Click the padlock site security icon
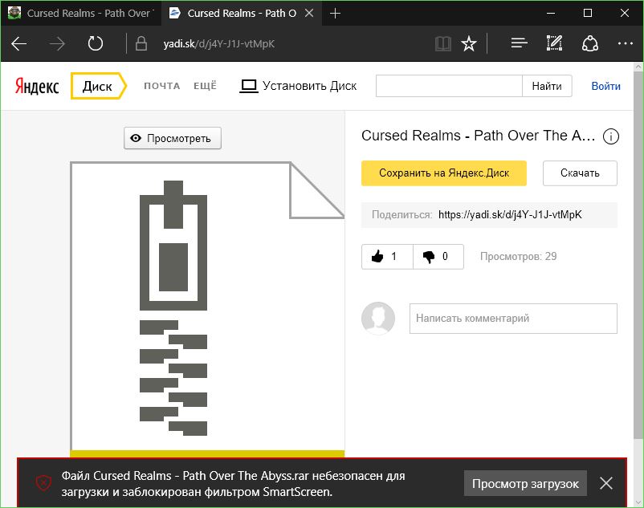 141,43
